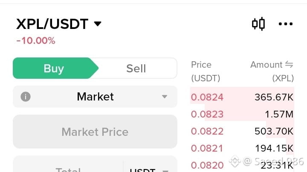The image size is (307, 172).
Task: Expand the USDT total currency dropdown
Action: point(165,171)
